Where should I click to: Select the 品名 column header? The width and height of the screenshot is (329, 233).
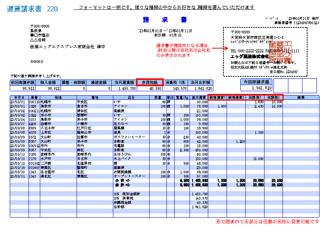click(131, 98)
